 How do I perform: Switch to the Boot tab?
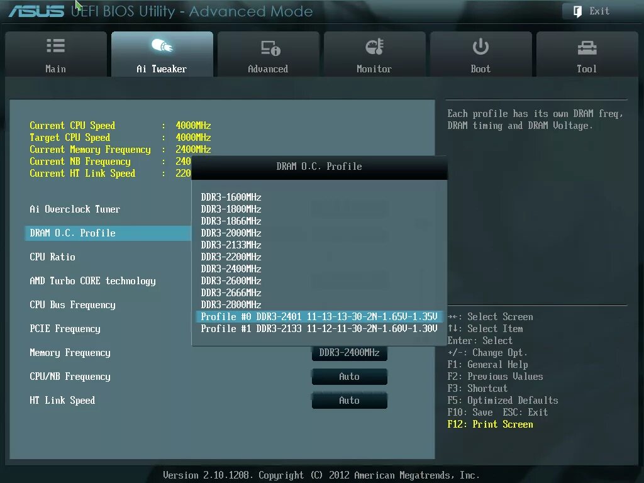click(x=481, y=54)
